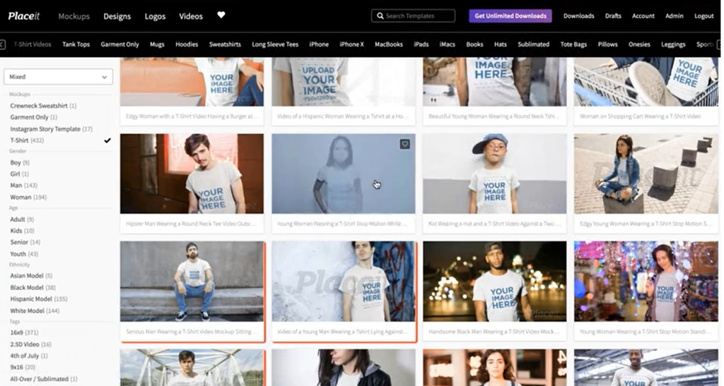Switch to the Hoodies category tab
This screenshot has height=386, width=724.
pos(187,44)
